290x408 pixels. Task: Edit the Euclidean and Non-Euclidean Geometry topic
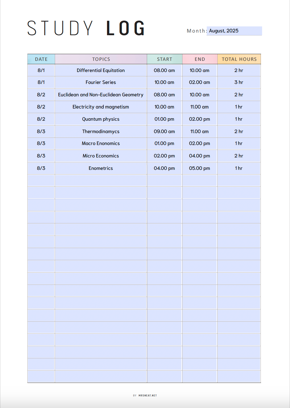pos(101,95)
